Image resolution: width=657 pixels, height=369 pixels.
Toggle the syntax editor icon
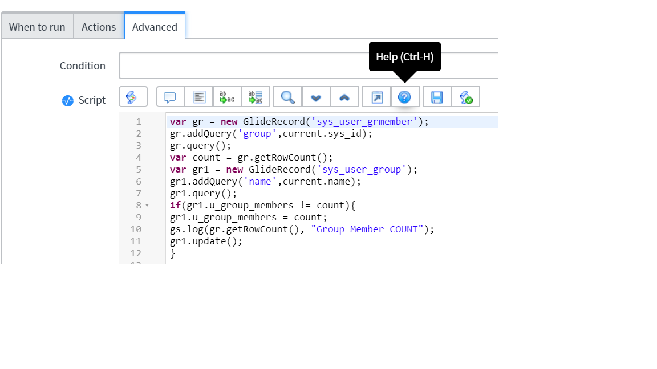[133, 97]
